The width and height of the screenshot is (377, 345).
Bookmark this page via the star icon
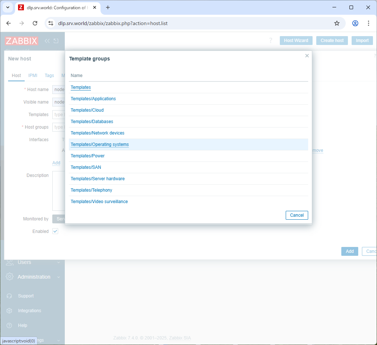[337, 23]
